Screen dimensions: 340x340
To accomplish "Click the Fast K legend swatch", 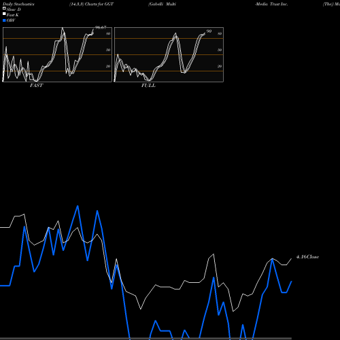I will pos(4,14).
